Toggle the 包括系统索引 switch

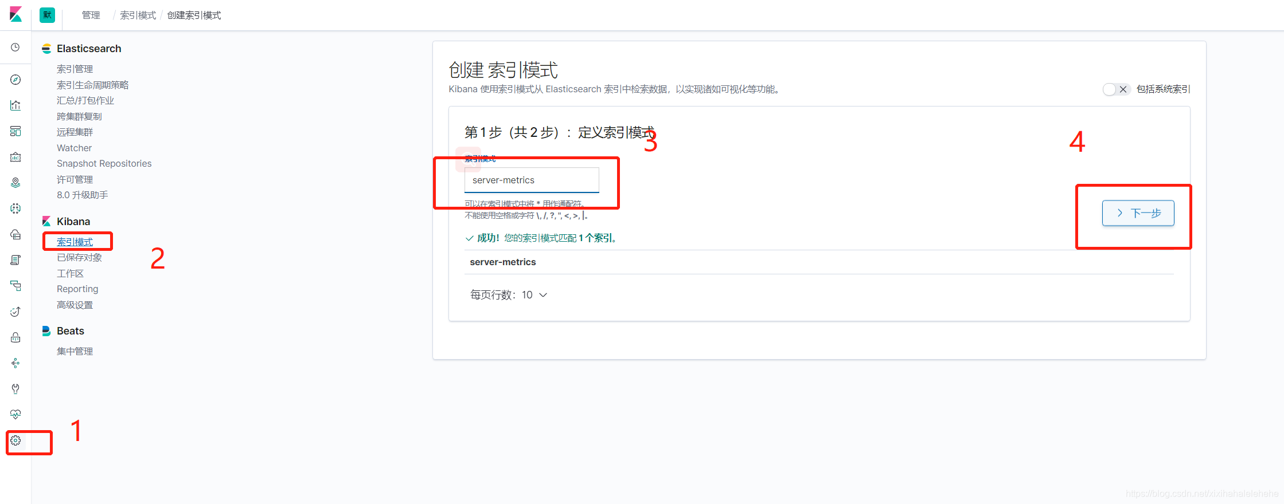(x=1116, y=89)
